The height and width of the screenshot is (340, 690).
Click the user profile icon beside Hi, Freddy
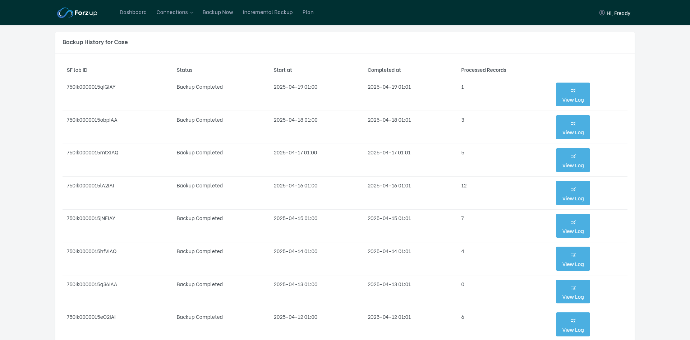pyautogui.click(x=602, y=13)
